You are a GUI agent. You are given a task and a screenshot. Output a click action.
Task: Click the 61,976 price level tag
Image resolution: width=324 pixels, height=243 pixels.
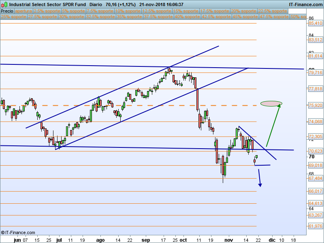point(315,226)
